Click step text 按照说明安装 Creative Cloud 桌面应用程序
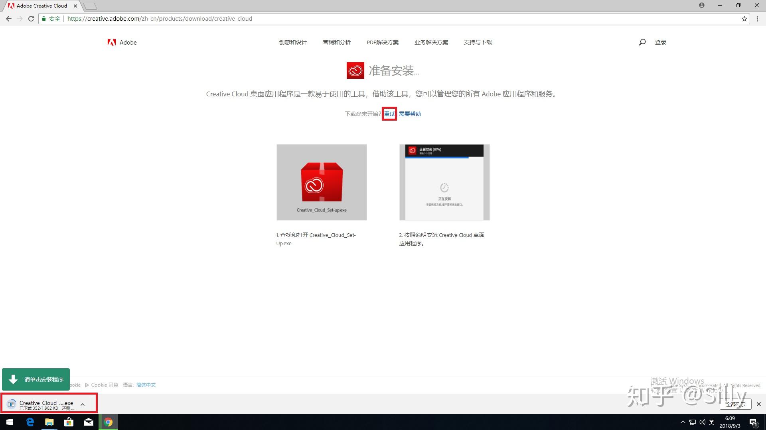 click(442, 239)
